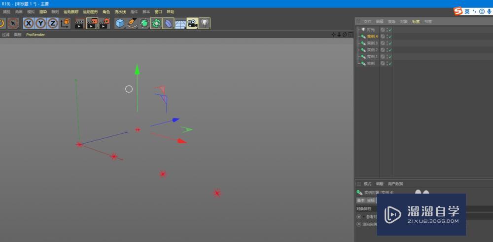
Task: Open the 插件 menu
Action: pyautogui.click(x=134, y=12)
